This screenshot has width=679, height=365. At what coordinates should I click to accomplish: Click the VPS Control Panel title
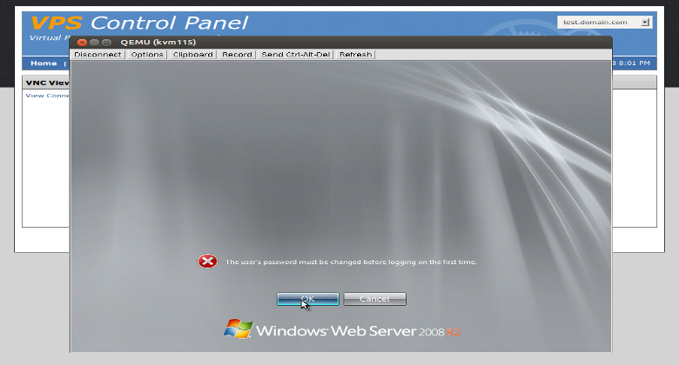point(139,23)
